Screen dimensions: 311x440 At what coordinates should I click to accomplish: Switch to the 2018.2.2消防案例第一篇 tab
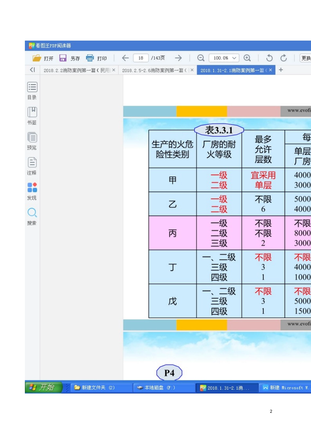click(79, 70)
